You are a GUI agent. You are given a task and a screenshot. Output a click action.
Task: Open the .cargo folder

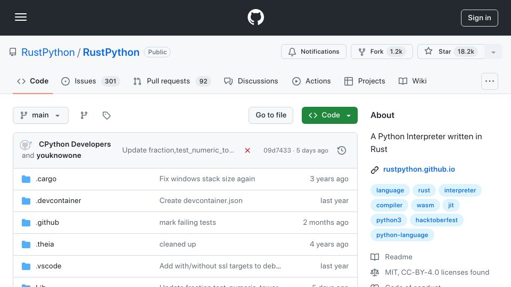tap(46, 179)
